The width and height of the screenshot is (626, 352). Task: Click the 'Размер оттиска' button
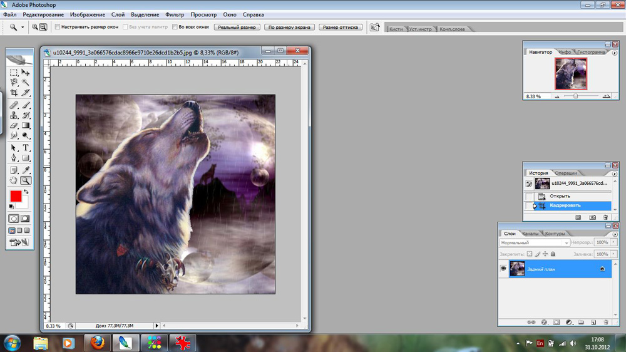[341, 27]
